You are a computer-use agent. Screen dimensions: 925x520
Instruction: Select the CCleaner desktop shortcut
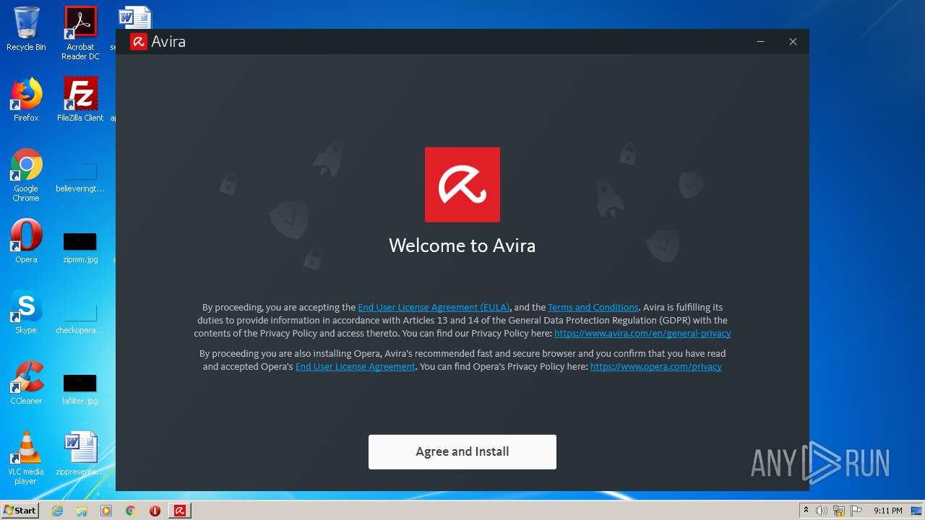26,383
